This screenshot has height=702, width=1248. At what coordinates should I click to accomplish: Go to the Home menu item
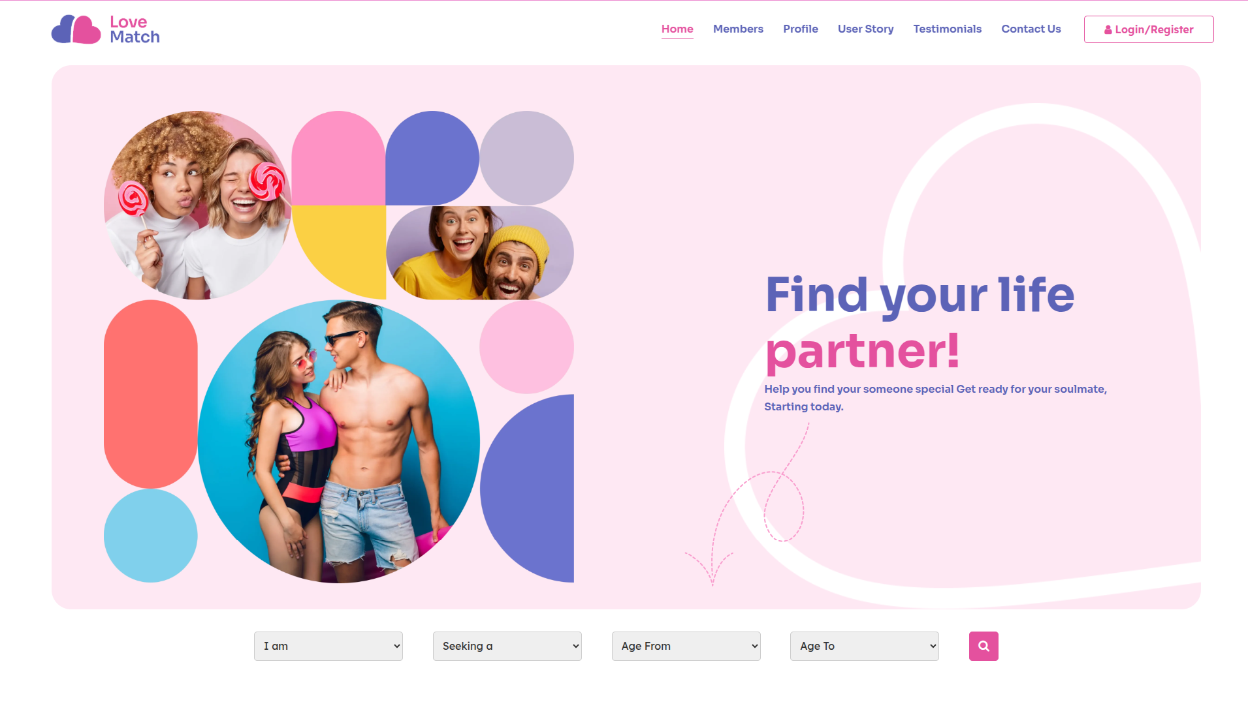(x=677, y=29)
